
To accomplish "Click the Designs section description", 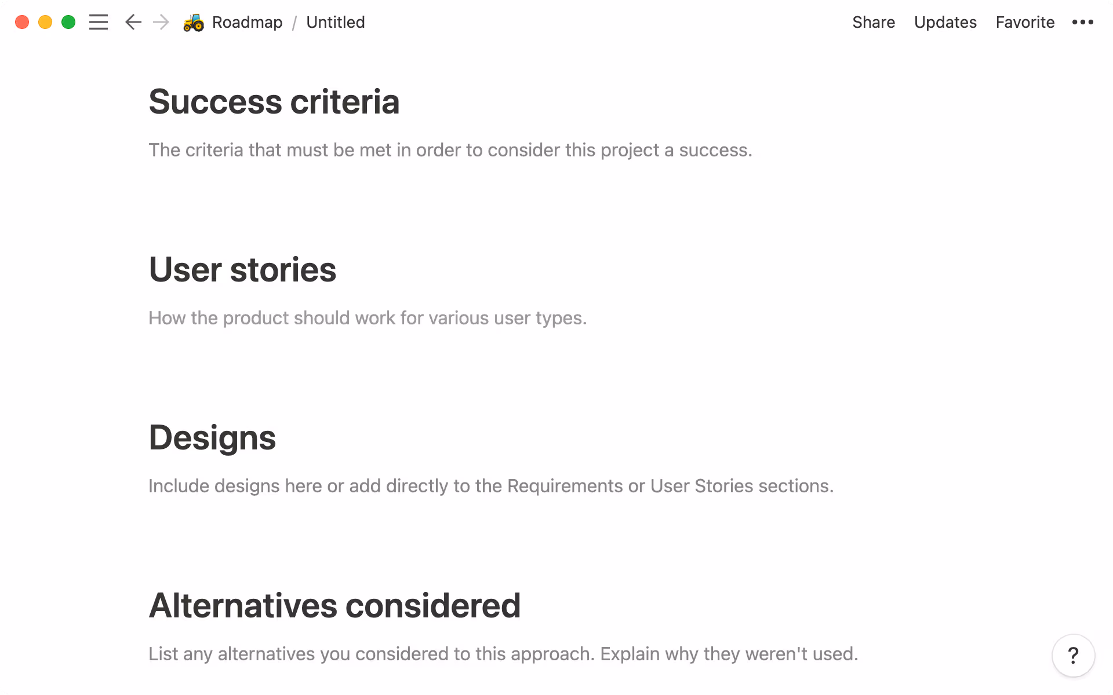I will pos(490,486).
